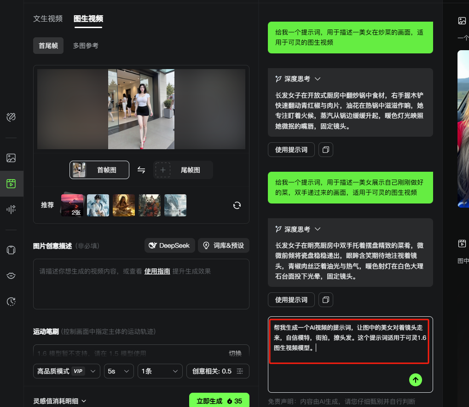
Task: Open the 高品质模式 VIP dropdown
Action: 66,371
